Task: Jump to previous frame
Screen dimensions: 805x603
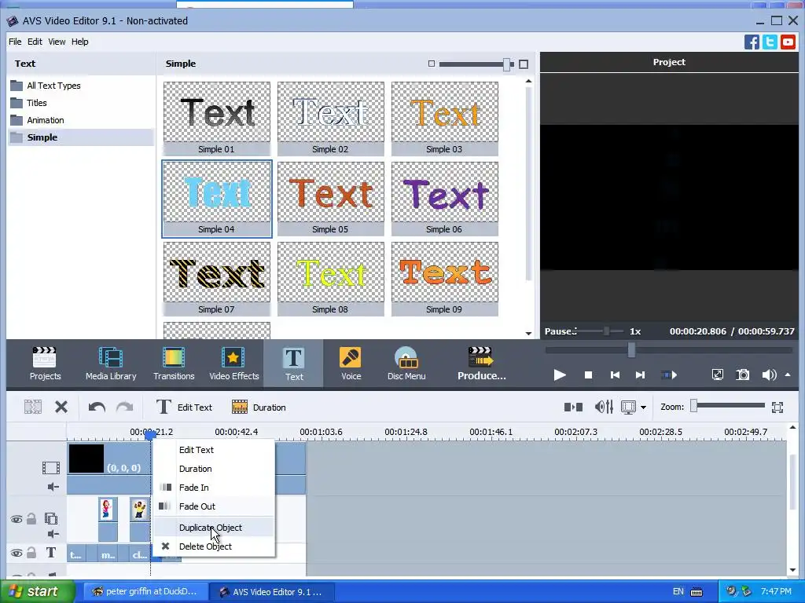Action: (615, 375)
